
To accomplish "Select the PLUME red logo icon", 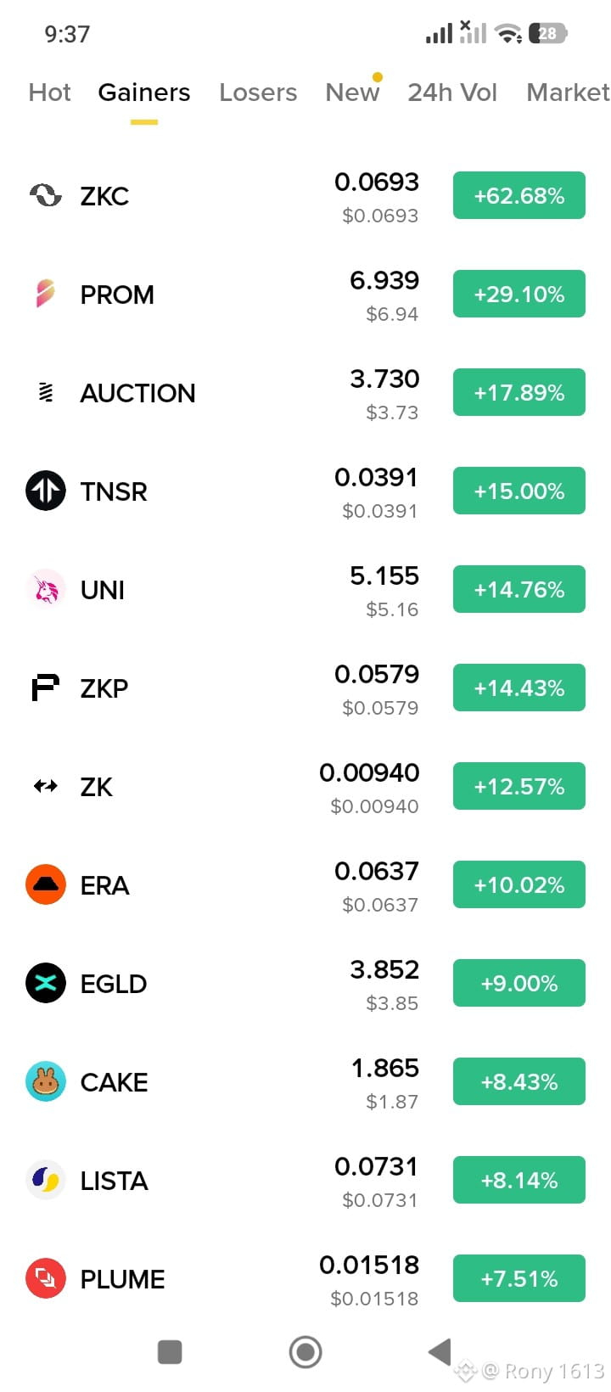I will click(46, 1278).
